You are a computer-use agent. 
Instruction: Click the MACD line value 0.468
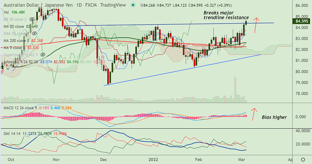click(x=55, y=108)
